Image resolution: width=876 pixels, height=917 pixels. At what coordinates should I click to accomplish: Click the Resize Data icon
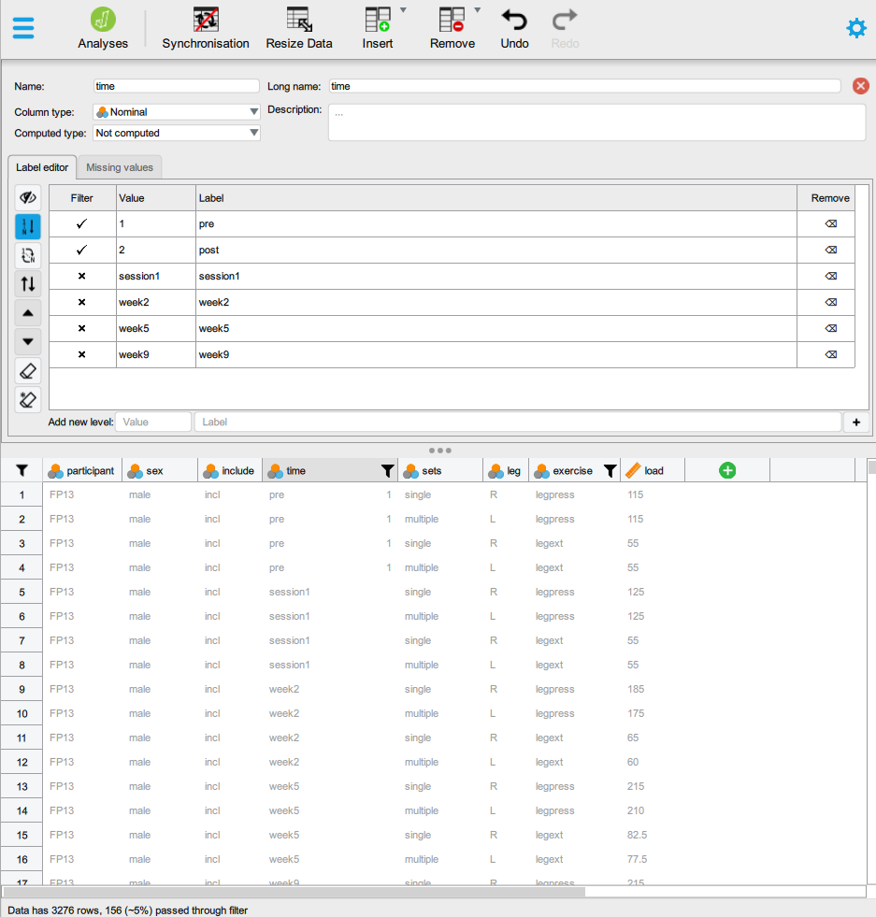pos(299,20)
